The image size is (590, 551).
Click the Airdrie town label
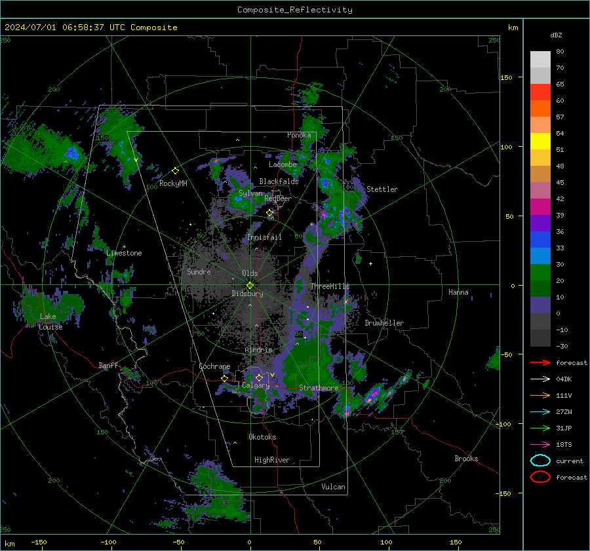point(258,350)
